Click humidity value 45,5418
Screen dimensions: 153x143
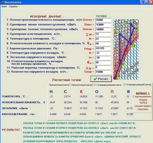(x=115, y=102)
